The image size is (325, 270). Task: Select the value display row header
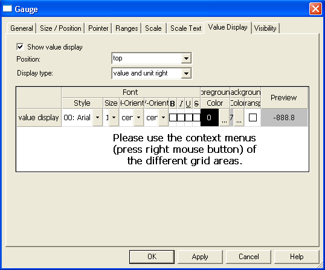point(39,118)
